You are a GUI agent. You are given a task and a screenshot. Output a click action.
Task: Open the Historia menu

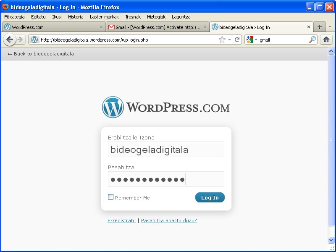[76, 17]
